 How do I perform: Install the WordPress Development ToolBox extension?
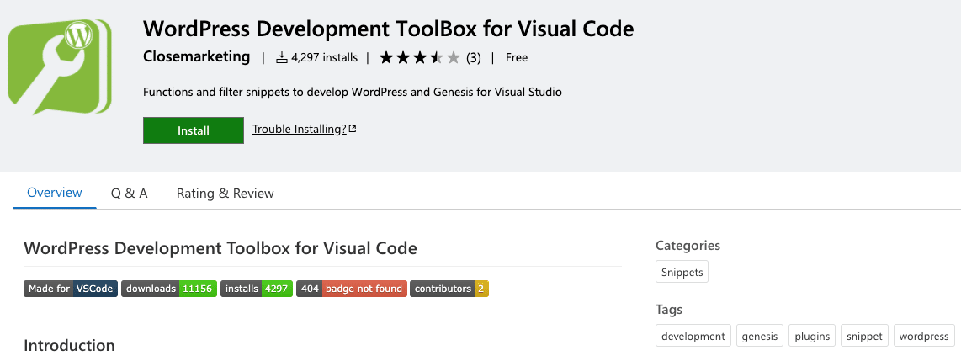(x=193, y=130)
